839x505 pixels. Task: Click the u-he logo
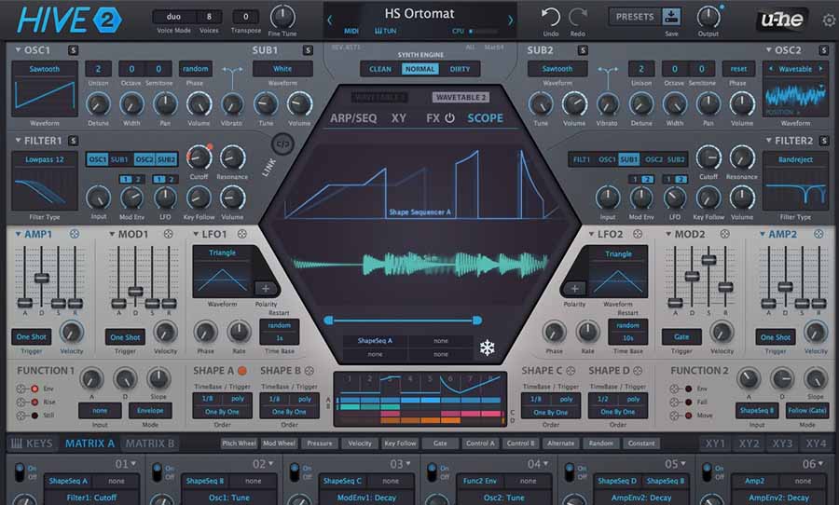tap(782, 20)
